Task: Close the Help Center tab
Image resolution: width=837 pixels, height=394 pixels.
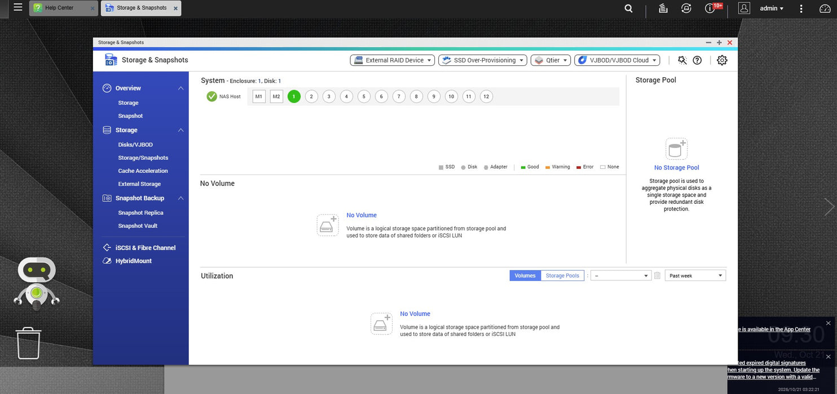Action: [92, 8]
